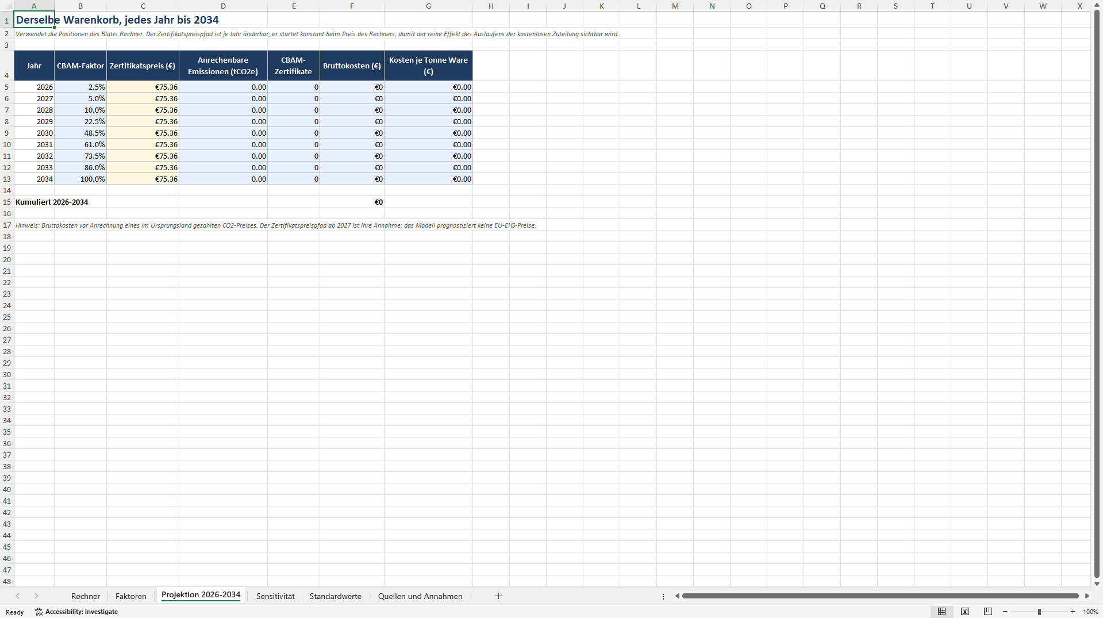Add a new sheet with plus icon
Image resolution: width=1103 pixels, height=618 pixels.
(498, 596)
